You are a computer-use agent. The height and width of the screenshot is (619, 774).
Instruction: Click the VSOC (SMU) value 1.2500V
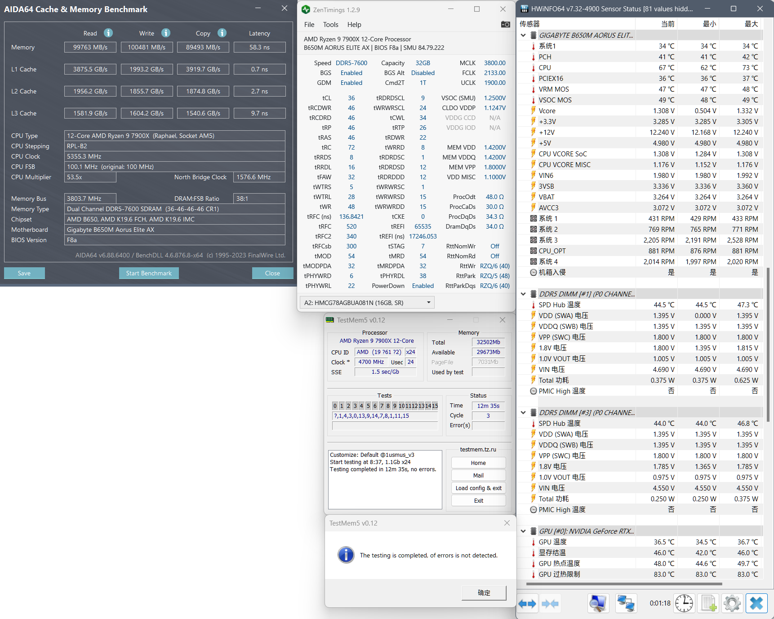(x=495, y=98)
